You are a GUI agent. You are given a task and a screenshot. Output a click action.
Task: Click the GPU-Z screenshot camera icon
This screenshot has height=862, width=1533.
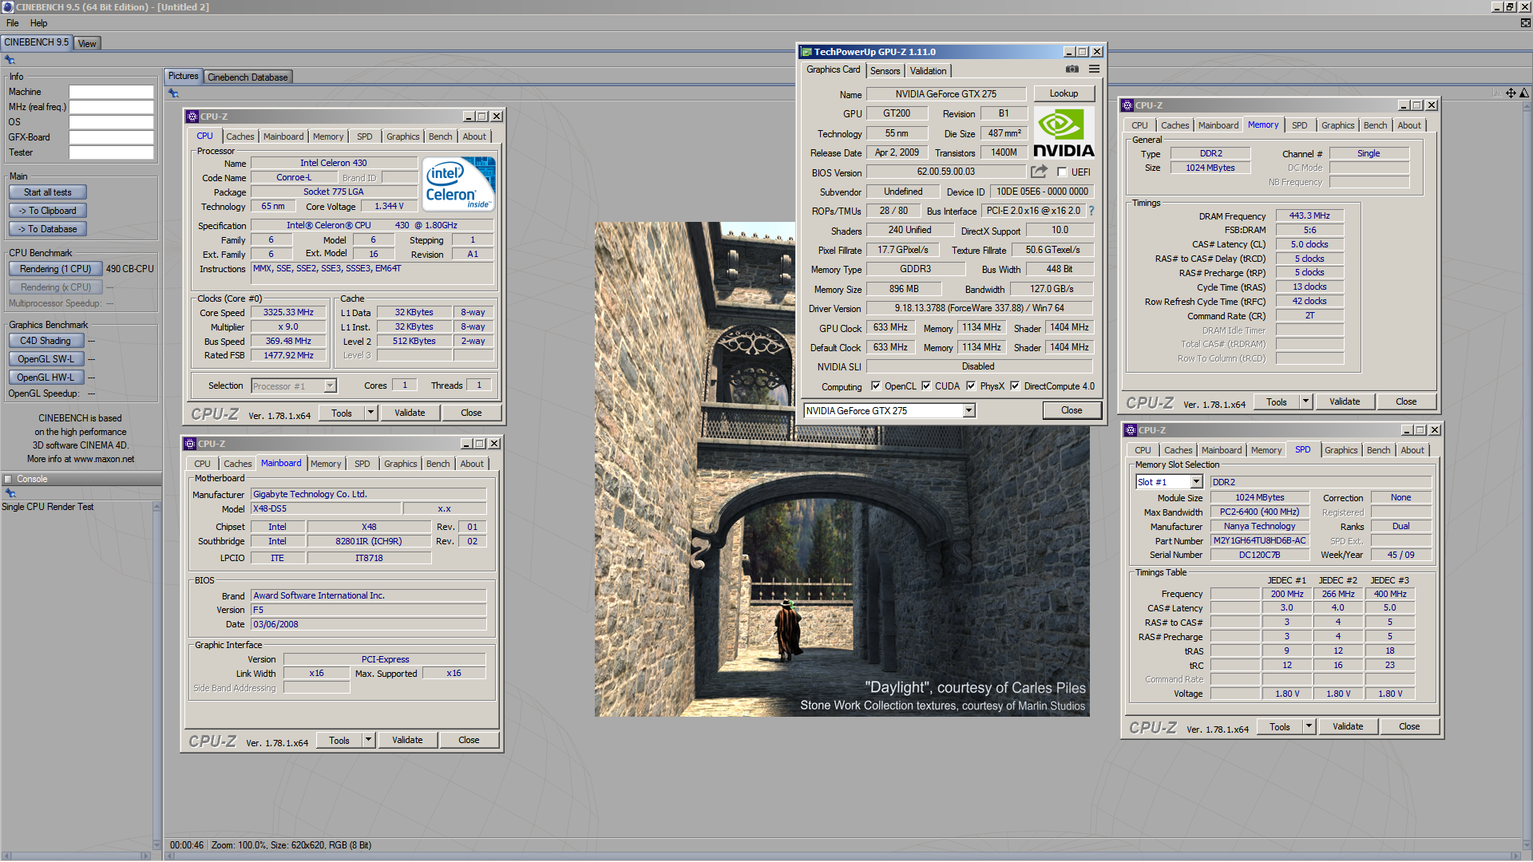pos(1072,69)
